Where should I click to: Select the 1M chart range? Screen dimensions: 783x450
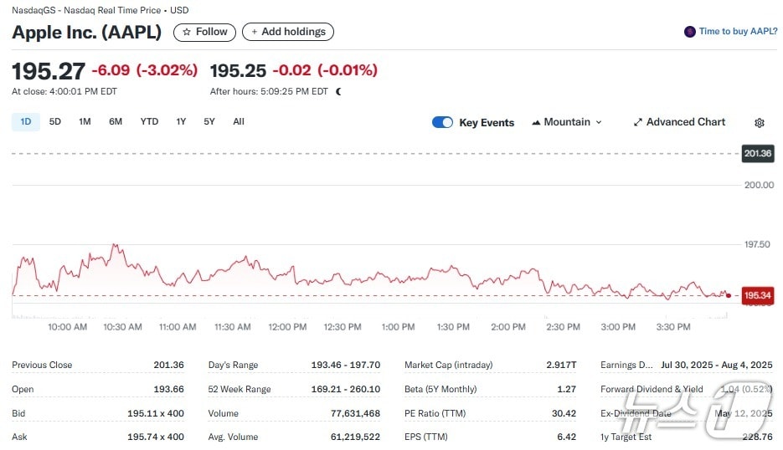pyautogui.click(x=85, y=121)
